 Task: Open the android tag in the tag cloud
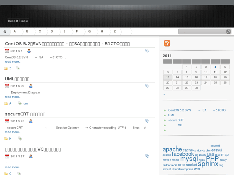(215, 146)
